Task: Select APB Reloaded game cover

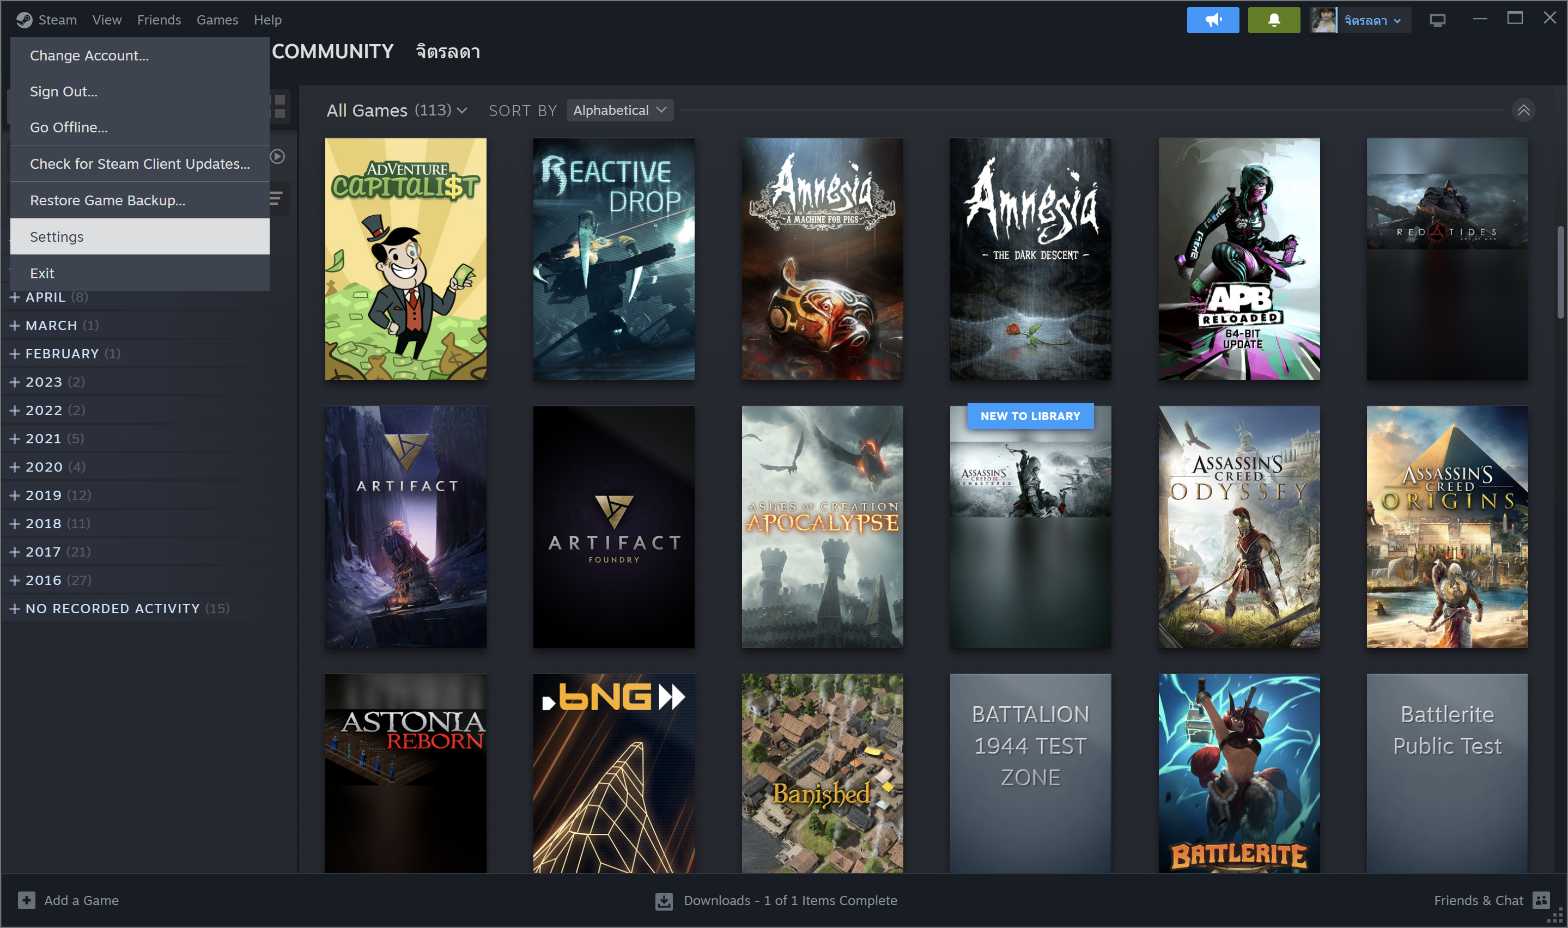Action: point(1238,259)
